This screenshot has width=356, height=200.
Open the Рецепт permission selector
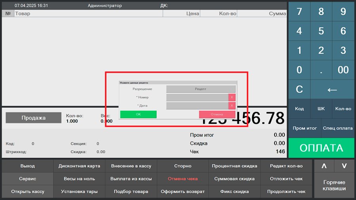click(x=201, y=89)
